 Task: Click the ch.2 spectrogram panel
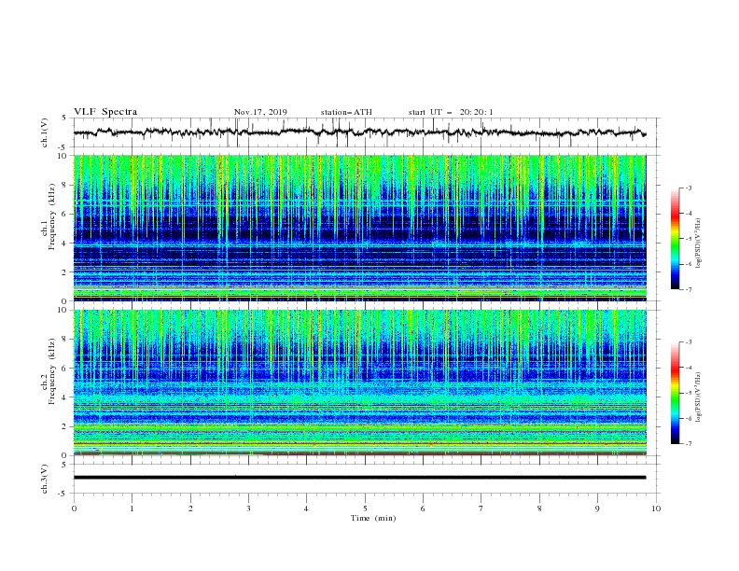click(x=360, y=383)
